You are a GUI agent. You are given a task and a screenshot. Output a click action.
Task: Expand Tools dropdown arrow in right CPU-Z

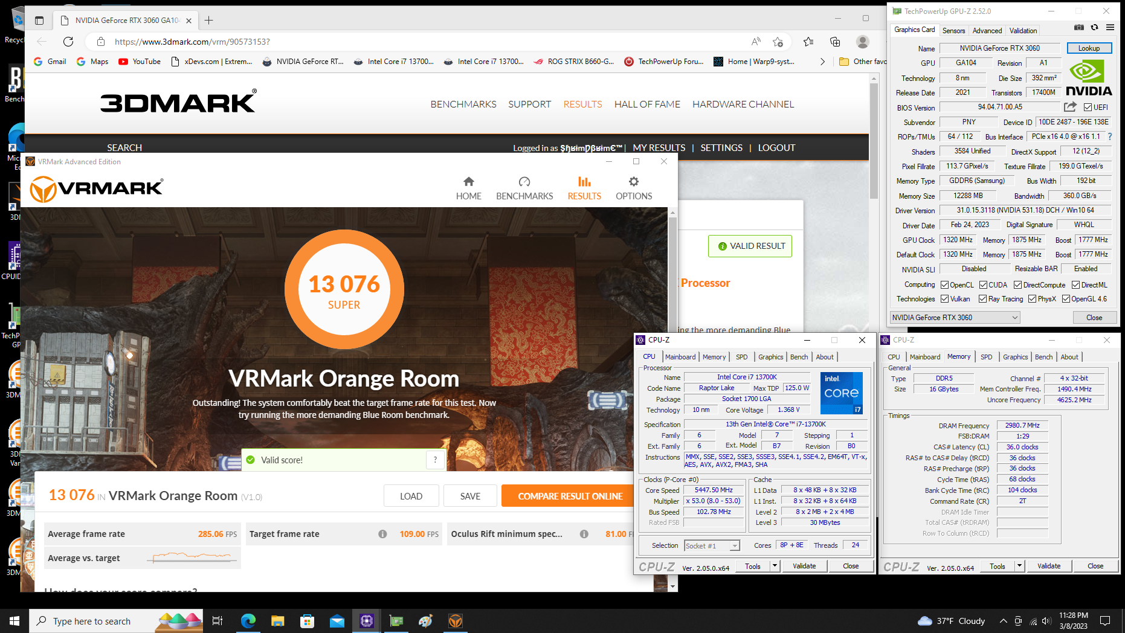click(x=1019, y=566)
